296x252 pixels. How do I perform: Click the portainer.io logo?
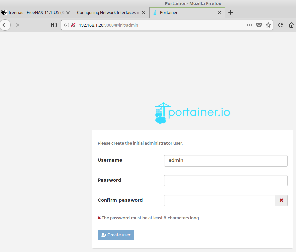click(x=192, y=113)
